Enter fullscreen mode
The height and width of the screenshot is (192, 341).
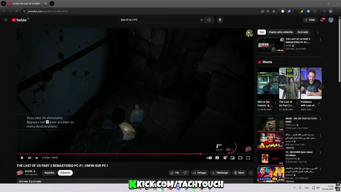point(248,158)
